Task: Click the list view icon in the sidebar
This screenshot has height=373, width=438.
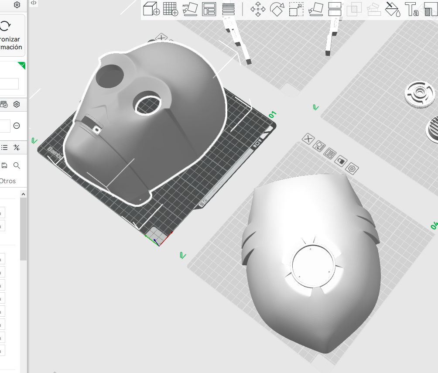Action: pyautogui.click(x=4, y=147)
